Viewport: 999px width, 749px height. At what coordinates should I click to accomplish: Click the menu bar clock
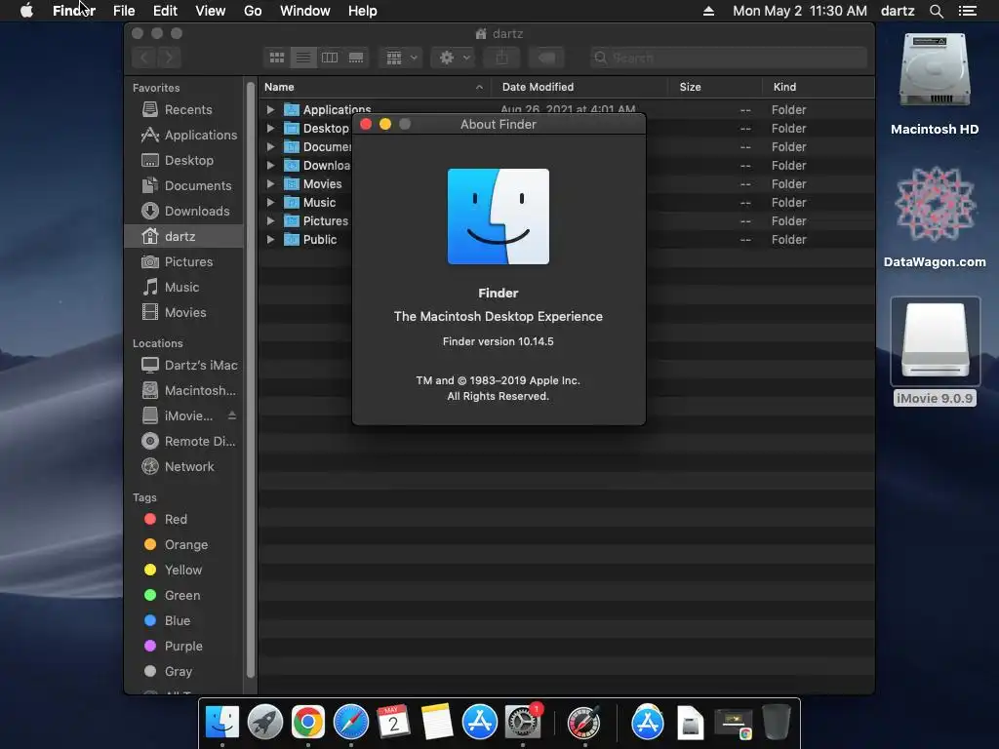click(x=800, y=11)
